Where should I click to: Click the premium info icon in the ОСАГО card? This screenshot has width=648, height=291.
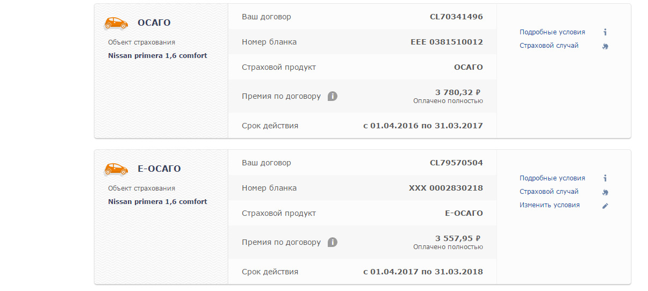pos(333,97)
